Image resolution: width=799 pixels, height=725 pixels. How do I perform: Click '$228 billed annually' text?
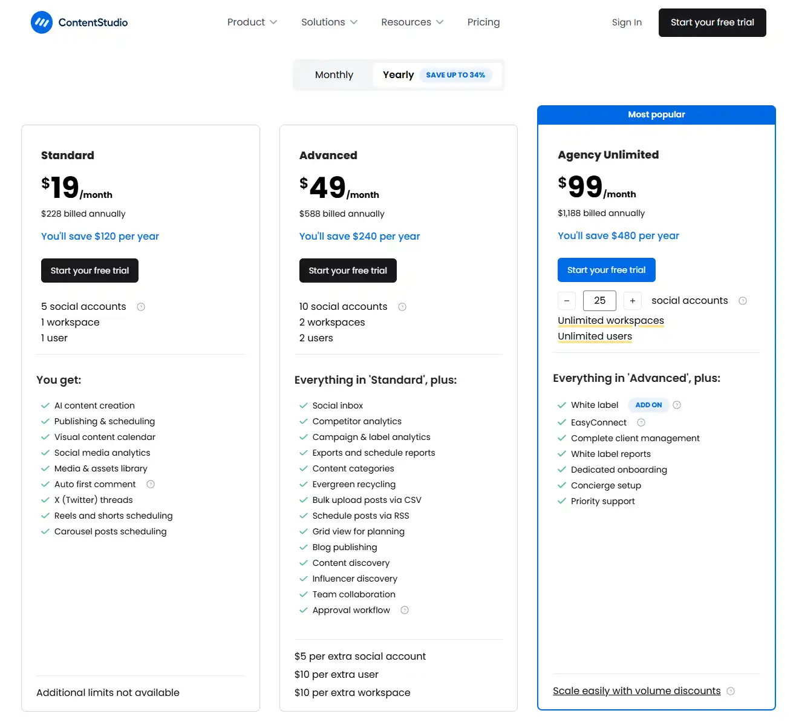coord(83,214)
